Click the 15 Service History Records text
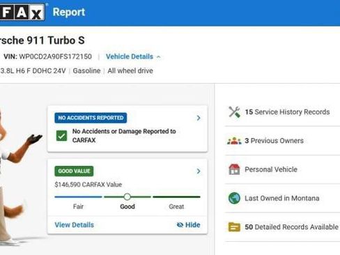340x255 pixels. click(287, 112)
